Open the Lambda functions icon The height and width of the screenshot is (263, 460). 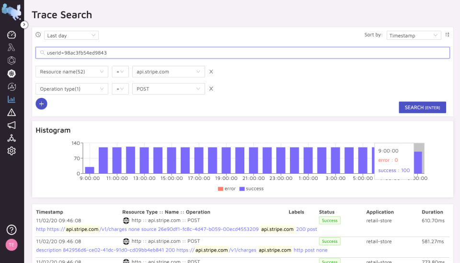click(11, 48)
